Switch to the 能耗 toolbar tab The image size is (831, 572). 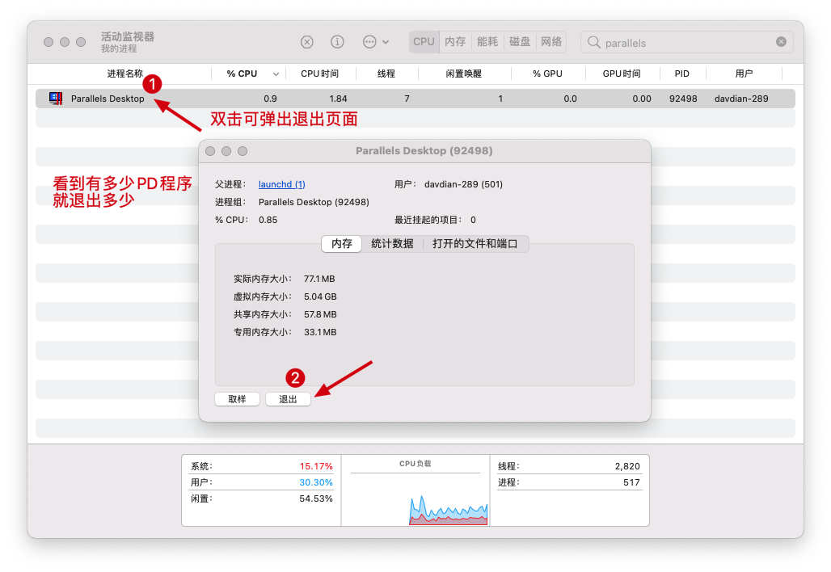click(x=487, y=42)
